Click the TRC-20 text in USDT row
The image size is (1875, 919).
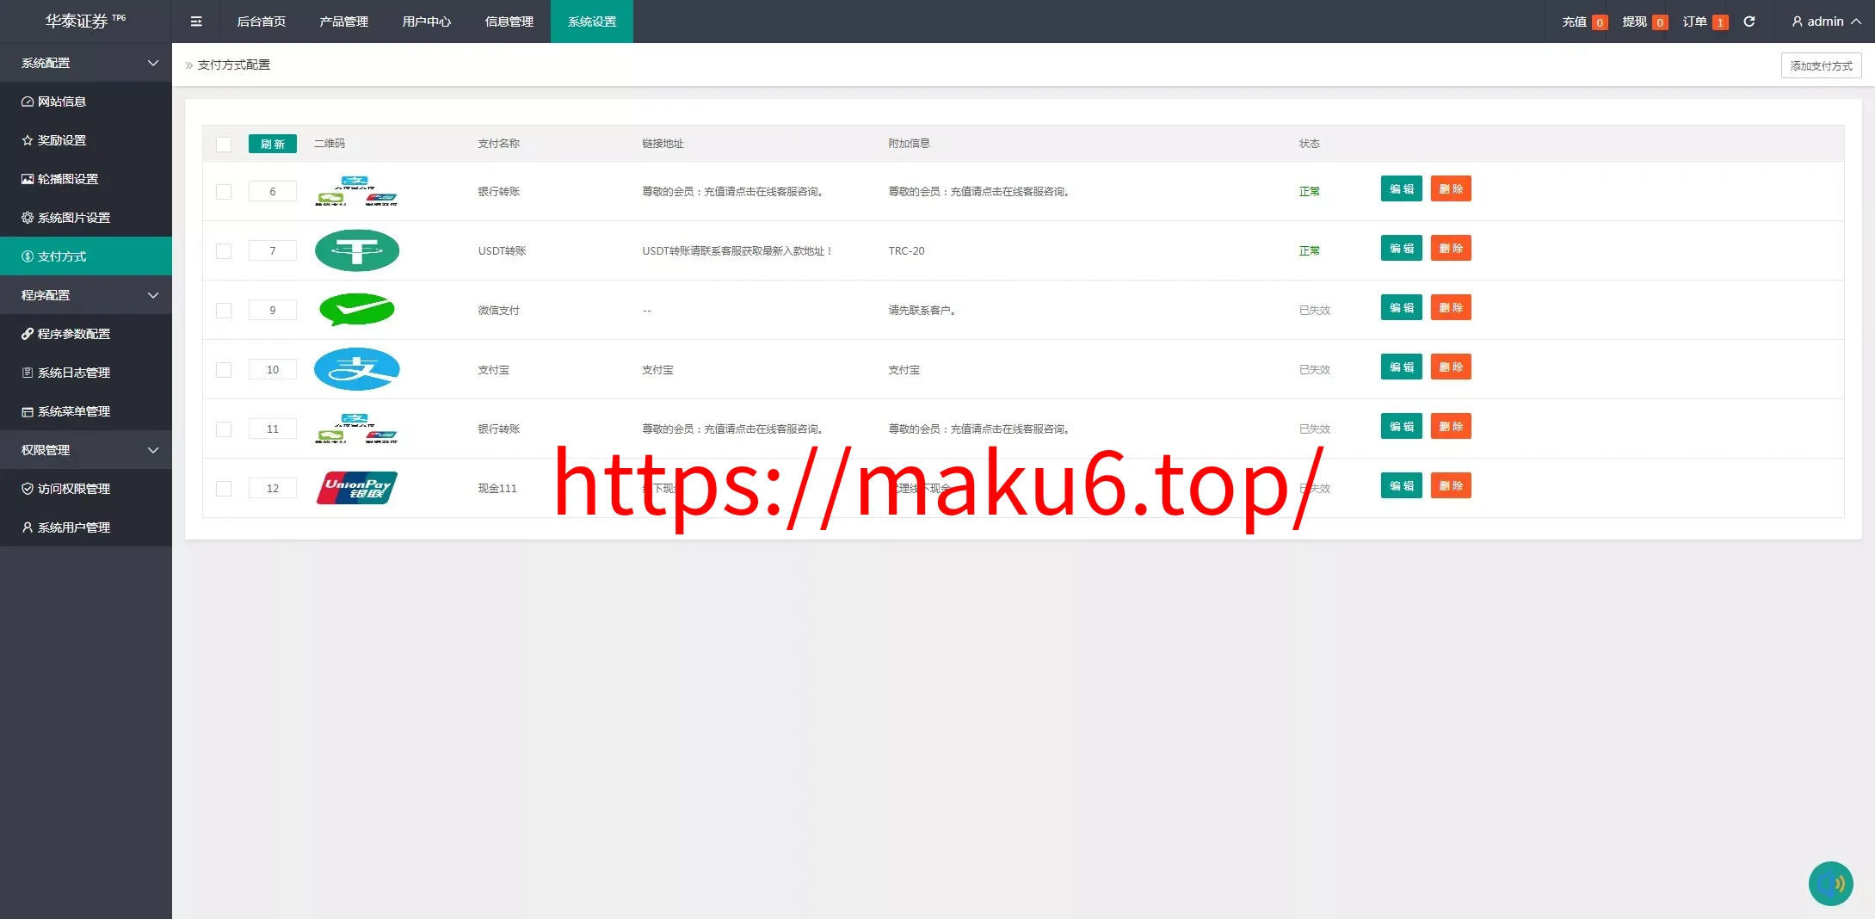coord(906,250)
